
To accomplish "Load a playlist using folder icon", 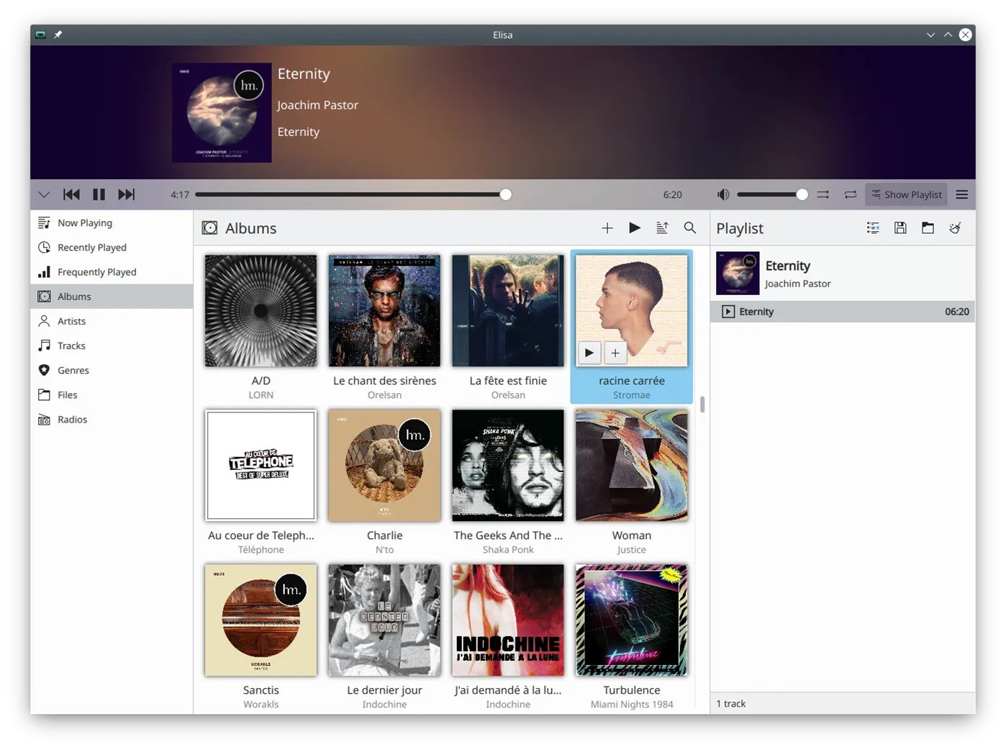I will [928, 228].
